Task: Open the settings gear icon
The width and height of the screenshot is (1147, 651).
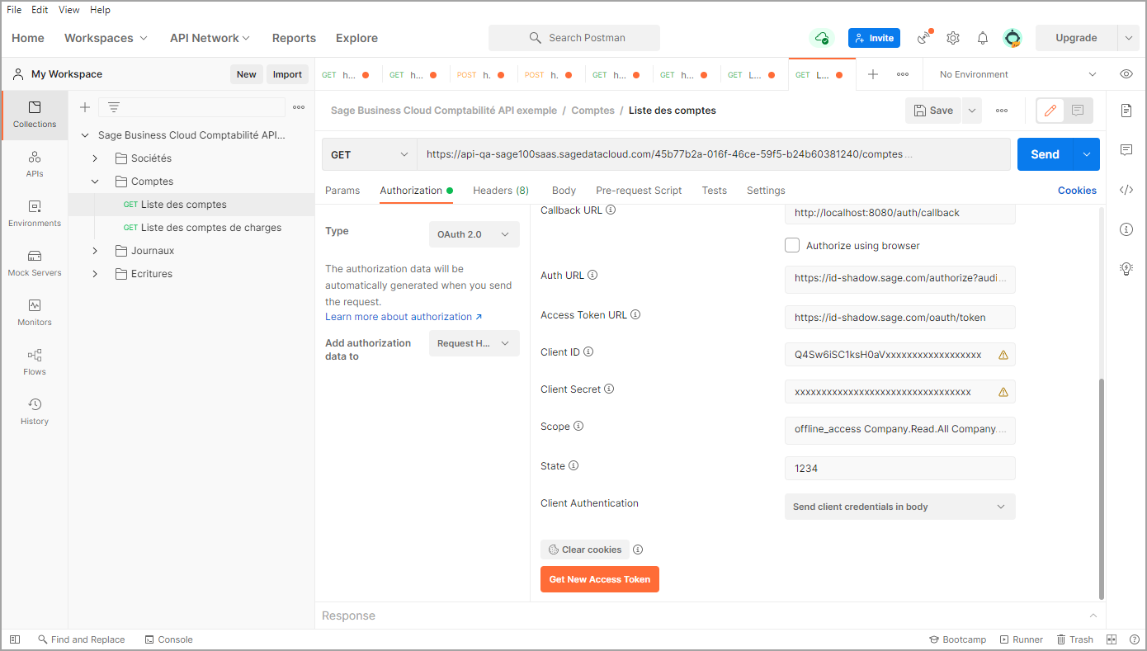Action: click(953, 38)
